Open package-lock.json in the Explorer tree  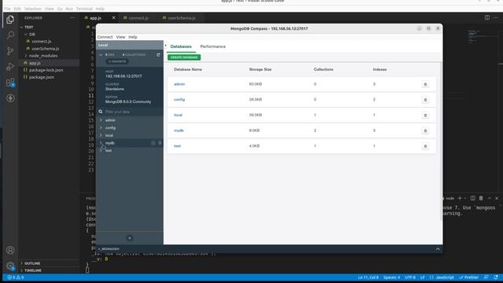46,70
